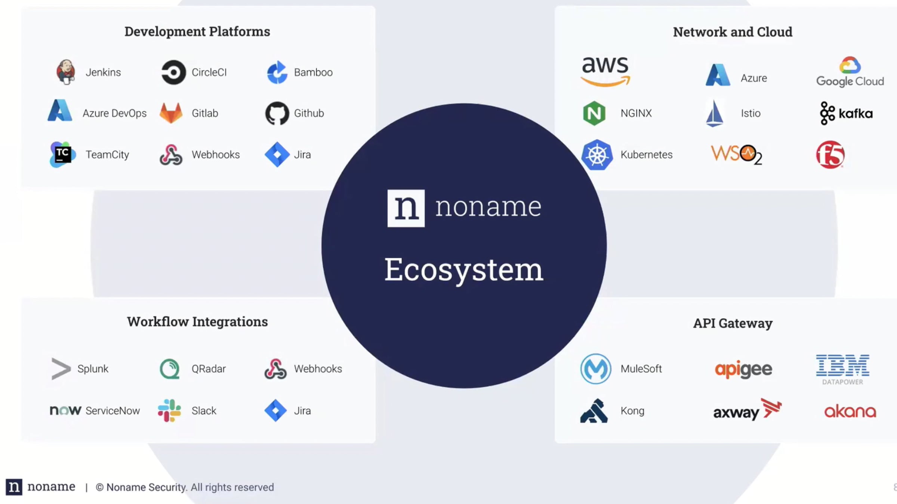
Task: Click the NGINX label
Action: 636,113
